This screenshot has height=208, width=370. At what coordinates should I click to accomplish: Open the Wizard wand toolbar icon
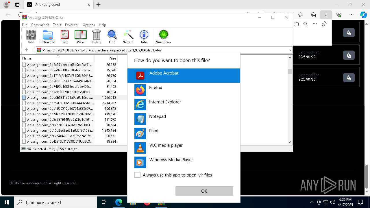(x=128, y=37)
